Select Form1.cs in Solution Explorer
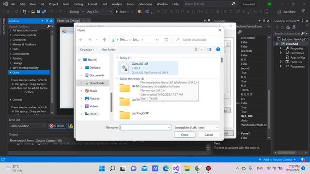Screen dimensions: 310x174 [296, 62]
